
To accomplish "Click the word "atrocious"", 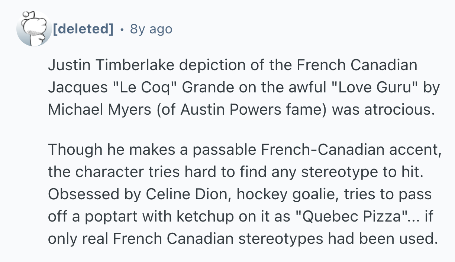I will click(x=398, y=110).
